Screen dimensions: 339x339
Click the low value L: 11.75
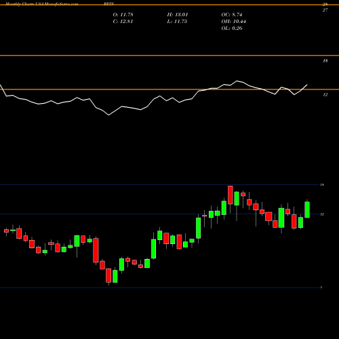177,22
